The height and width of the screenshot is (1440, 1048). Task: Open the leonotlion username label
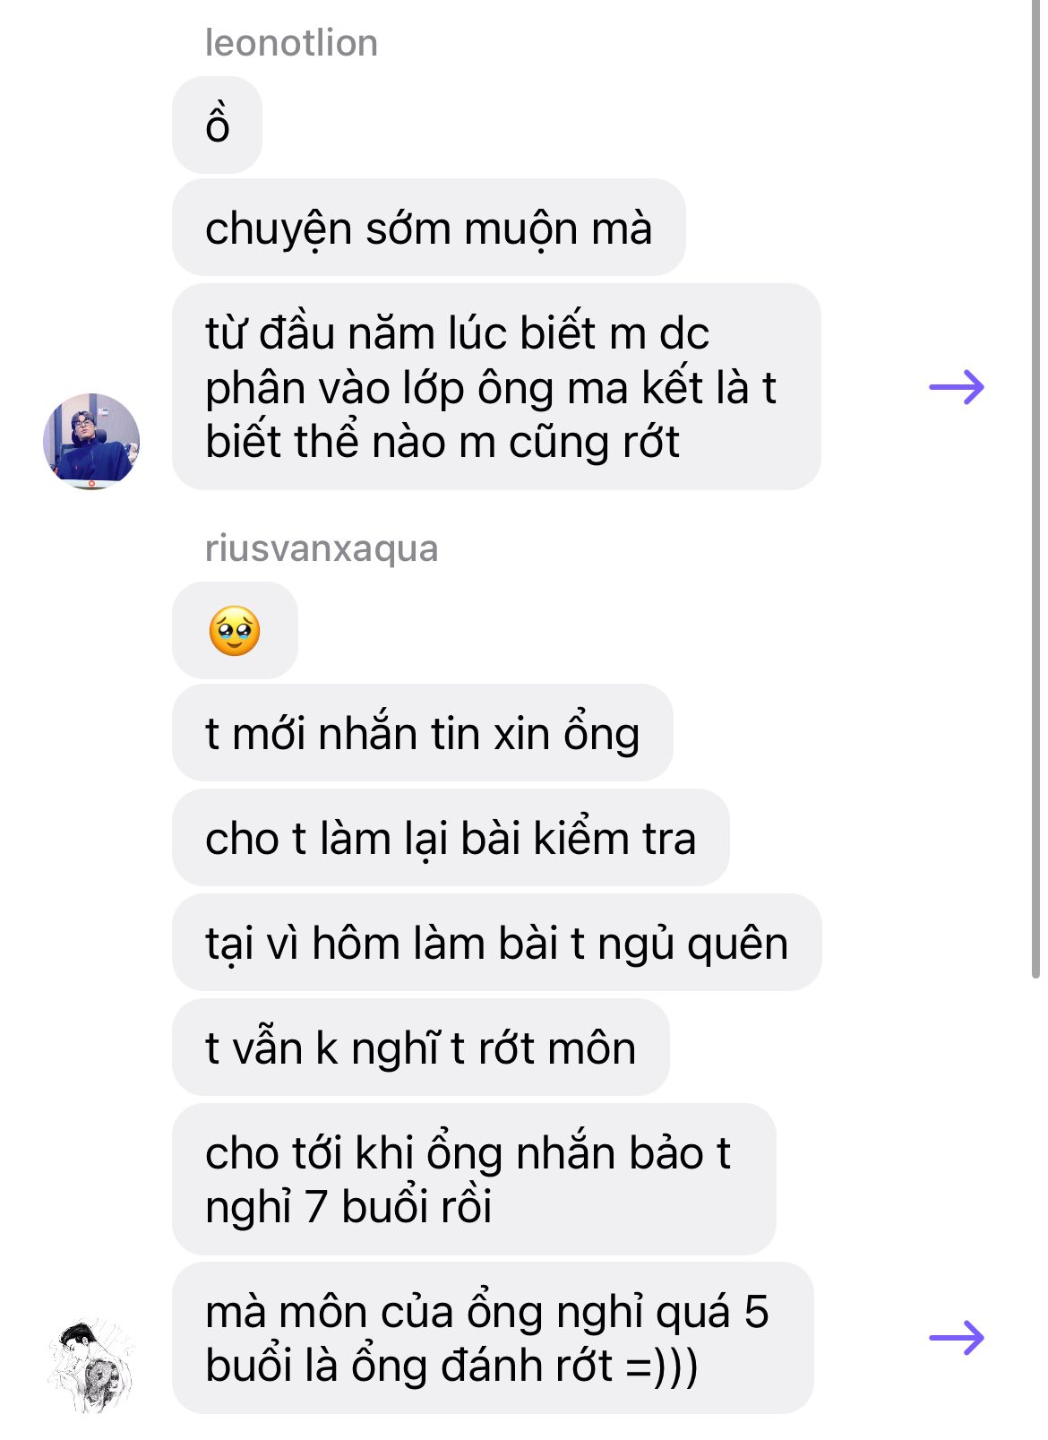[291, 43]
